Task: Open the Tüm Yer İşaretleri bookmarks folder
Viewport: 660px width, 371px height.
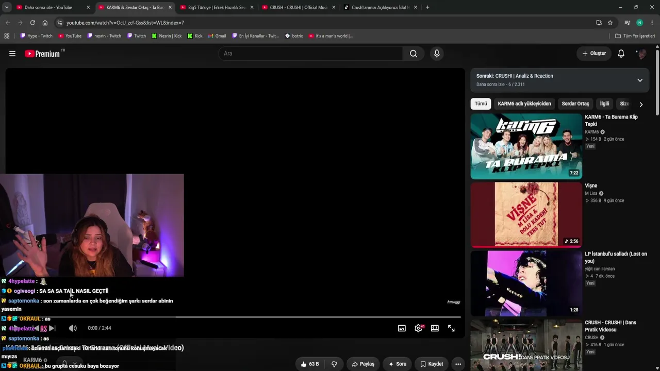Action: [x=635, y=36]
